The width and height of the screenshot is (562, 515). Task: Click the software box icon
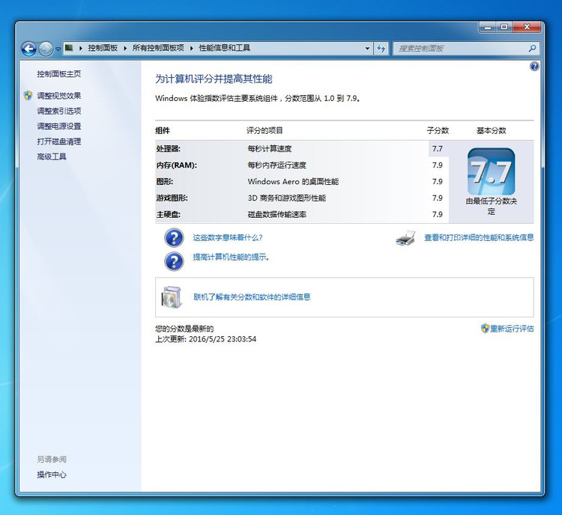point(172,297)
